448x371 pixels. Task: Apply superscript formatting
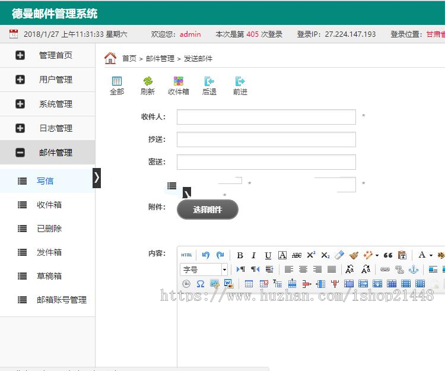[x=311, y=255]
